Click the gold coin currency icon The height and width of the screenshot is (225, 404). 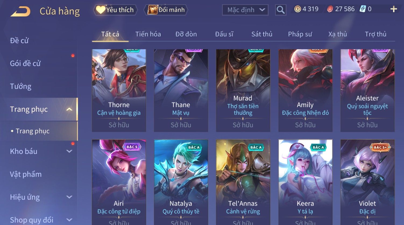[x=297, y=9]
